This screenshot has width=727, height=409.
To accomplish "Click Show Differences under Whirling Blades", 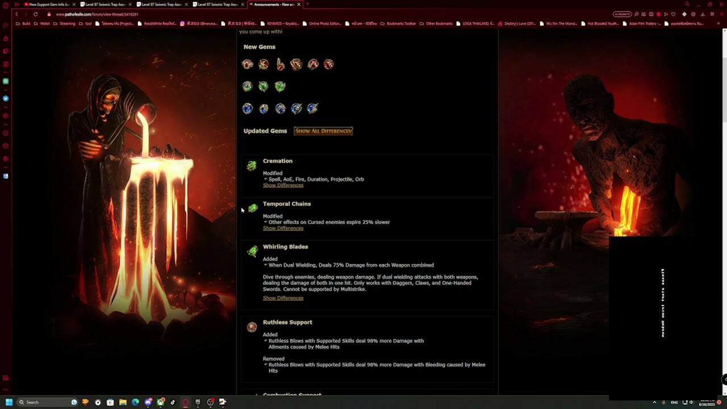I will point(283,298).
